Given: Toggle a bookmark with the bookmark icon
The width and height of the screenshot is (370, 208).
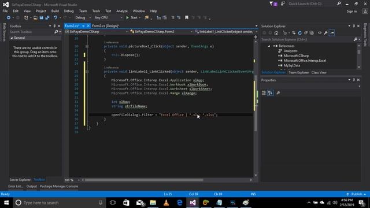Looking at the screenshot, I should (187, 18).
